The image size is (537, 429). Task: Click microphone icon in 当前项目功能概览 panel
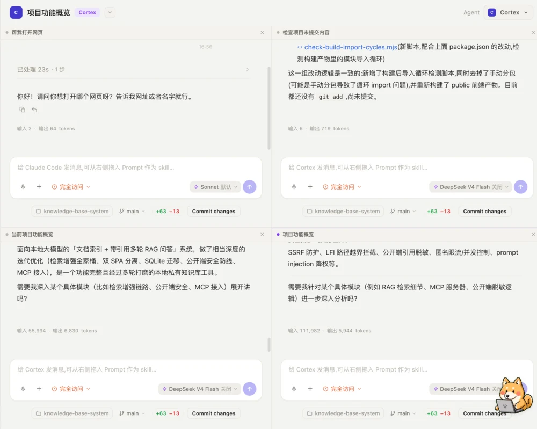pyautogui.click(x=23, y=389)
